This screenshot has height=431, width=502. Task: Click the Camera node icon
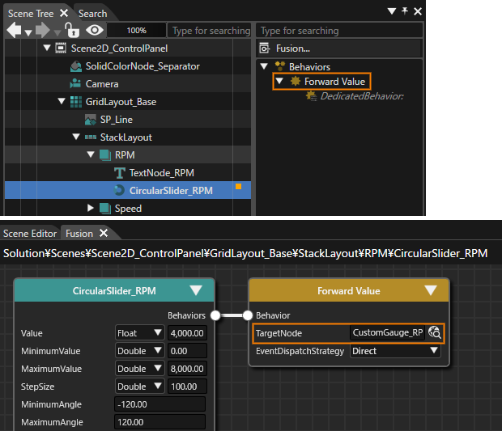pyautogui.click(x=75, y=83)
